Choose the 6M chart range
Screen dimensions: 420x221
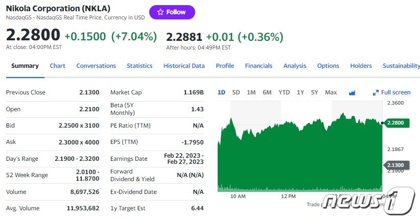(267, 92)
